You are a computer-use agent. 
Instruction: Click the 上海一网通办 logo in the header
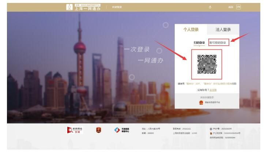[83, 7]
